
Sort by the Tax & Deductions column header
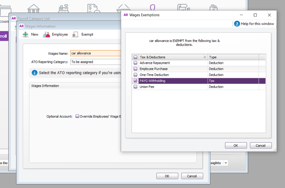click(173, 57)
